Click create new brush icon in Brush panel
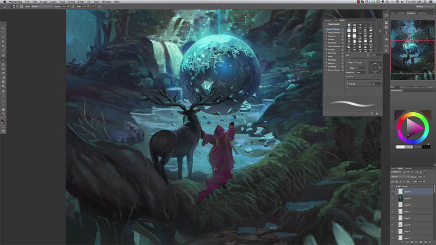 tap(377, 113)
